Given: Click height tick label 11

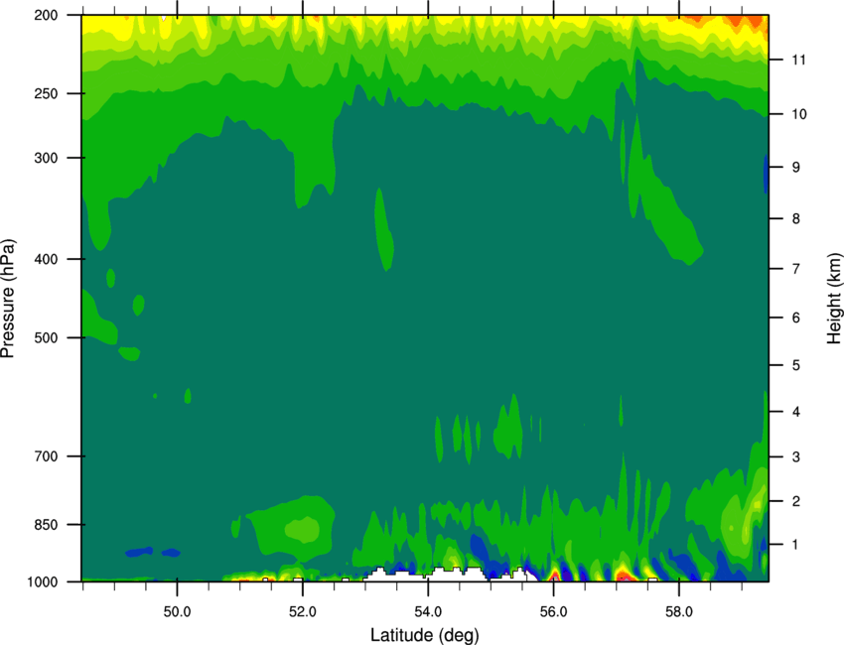Looking at the screenshot, I should coord(798,60).
